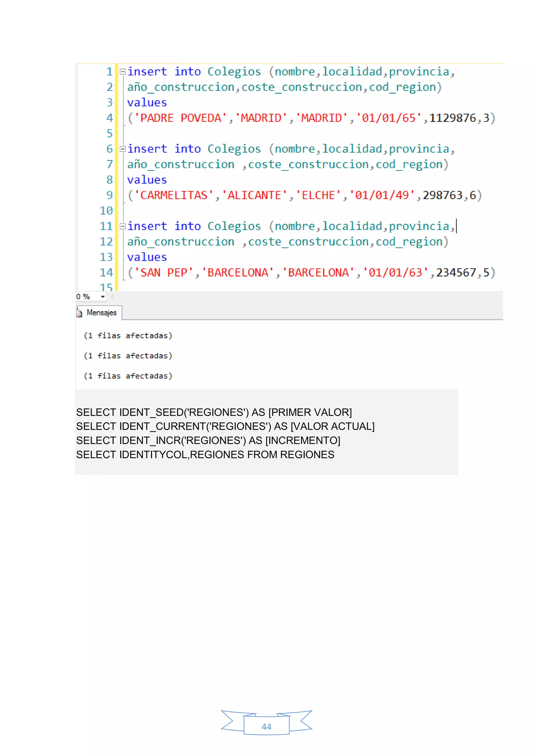This screenshot has height=754, width=533.
Task: Click the values keyword on line 13
Action: [x=147, y=257]
